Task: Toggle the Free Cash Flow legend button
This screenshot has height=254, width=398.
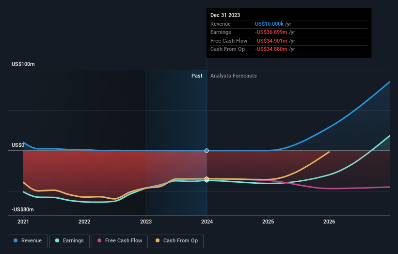Action: coord(120,241)
